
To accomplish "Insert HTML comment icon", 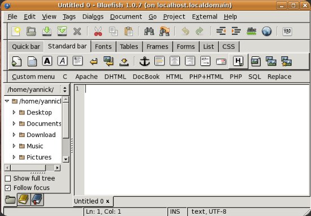I will [205, 61].
